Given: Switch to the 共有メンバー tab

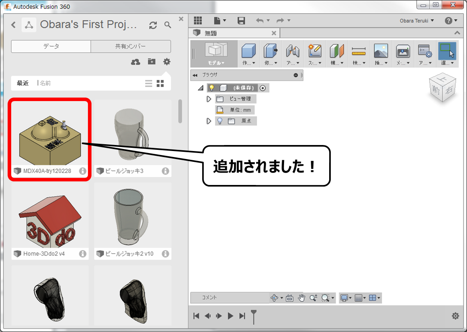Looking at the screenshot, I should point(131,46).
